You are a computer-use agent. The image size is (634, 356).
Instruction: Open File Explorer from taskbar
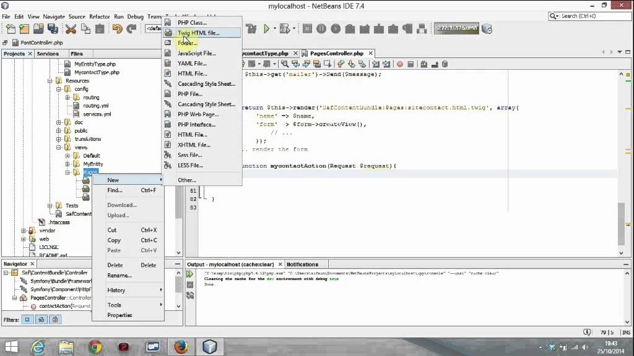tap(66, 347)
